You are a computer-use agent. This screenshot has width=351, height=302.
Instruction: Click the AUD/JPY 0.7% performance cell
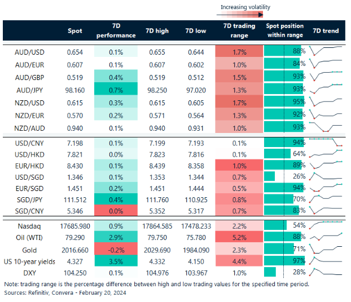point(116,90)
